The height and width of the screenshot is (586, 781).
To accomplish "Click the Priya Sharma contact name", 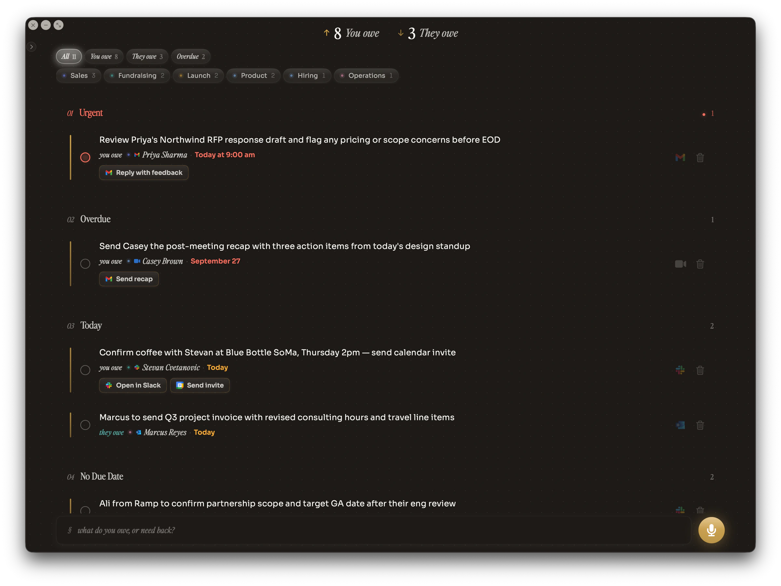I will click(165, 155).
